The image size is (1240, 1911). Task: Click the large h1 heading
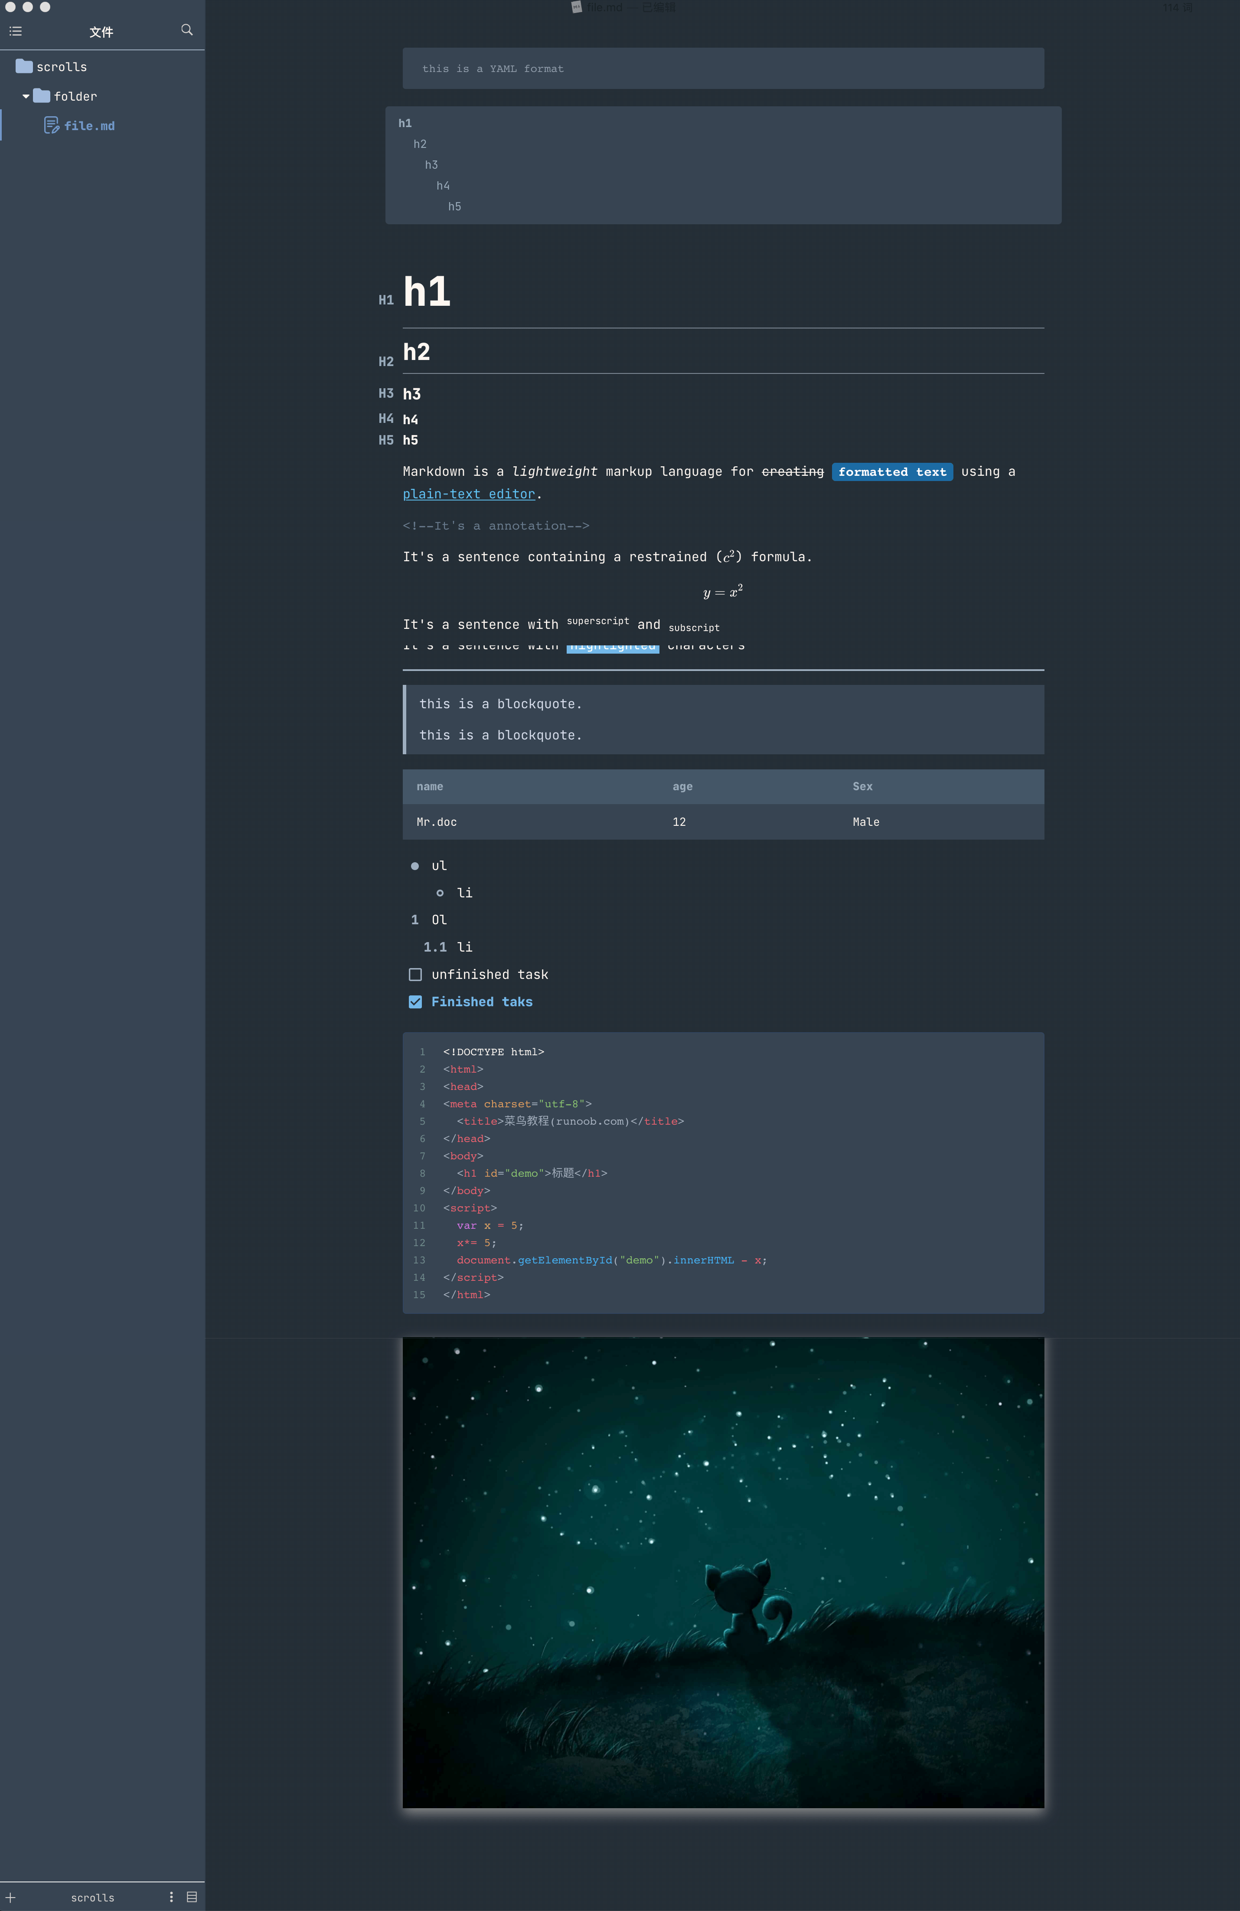[x=427, y=291]
